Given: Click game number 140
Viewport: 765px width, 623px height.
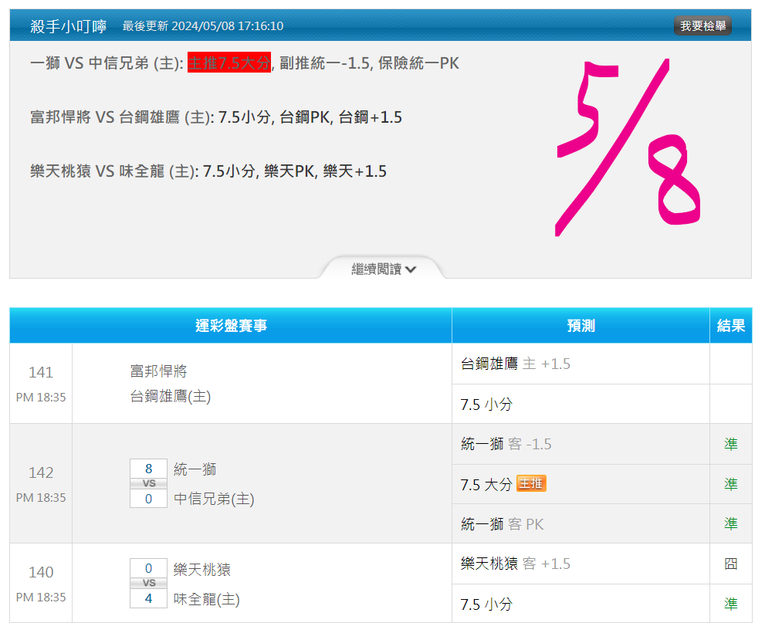Looking at the screenshot, I should point(41,572).
